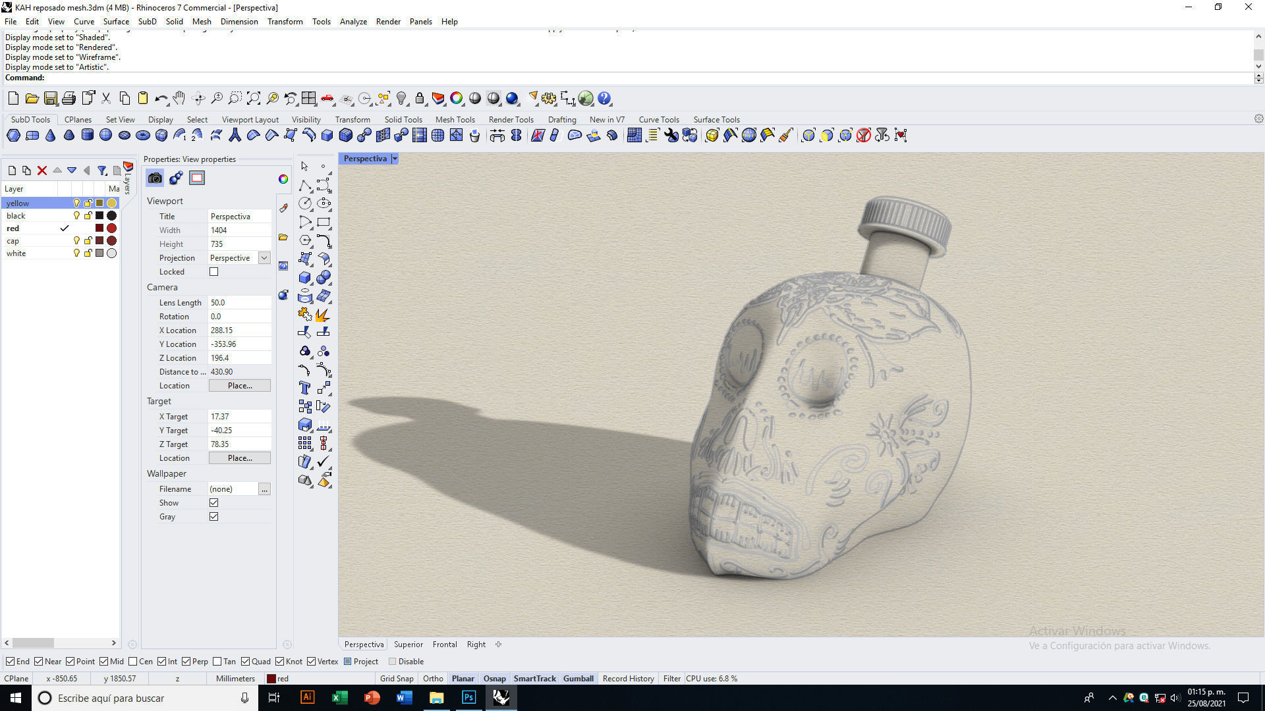The height and width of the screenshot is (711, 1265).
Task: Switch to the Mesh Tools toolbar tab
Action: 455,120
